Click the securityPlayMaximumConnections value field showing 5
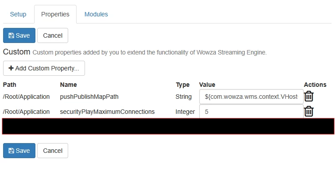 pyautogui.click(x=251, y=111)
